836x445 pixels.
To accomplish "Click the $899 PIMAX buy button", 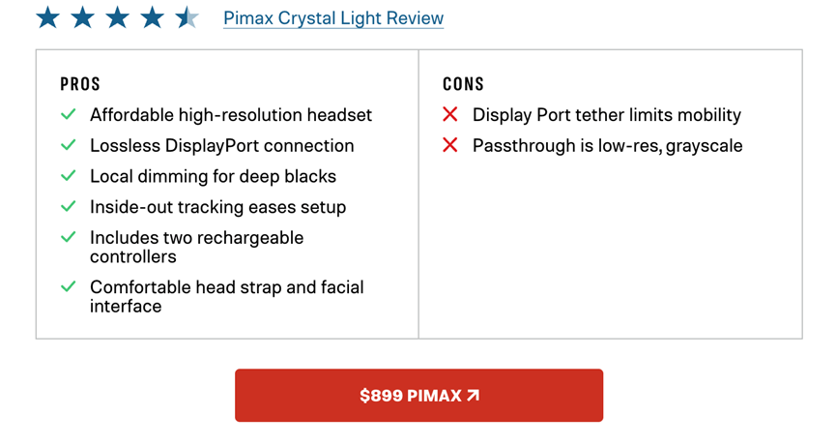I will (418, 395).
